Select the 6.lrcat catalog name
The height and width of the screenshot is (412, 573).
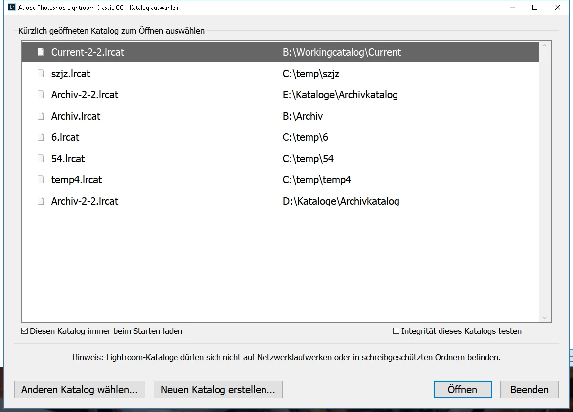pos(65,137)
